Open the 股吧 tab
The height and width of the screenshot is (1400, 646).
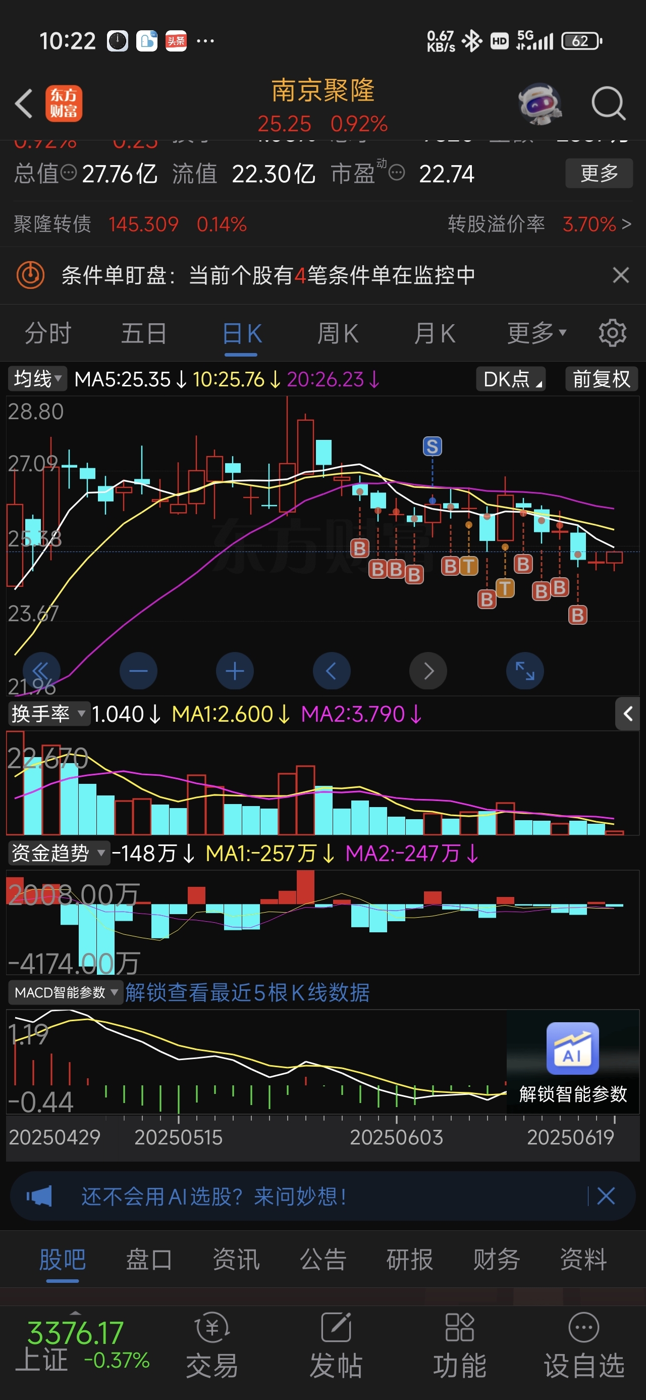tap(63, 1259)
